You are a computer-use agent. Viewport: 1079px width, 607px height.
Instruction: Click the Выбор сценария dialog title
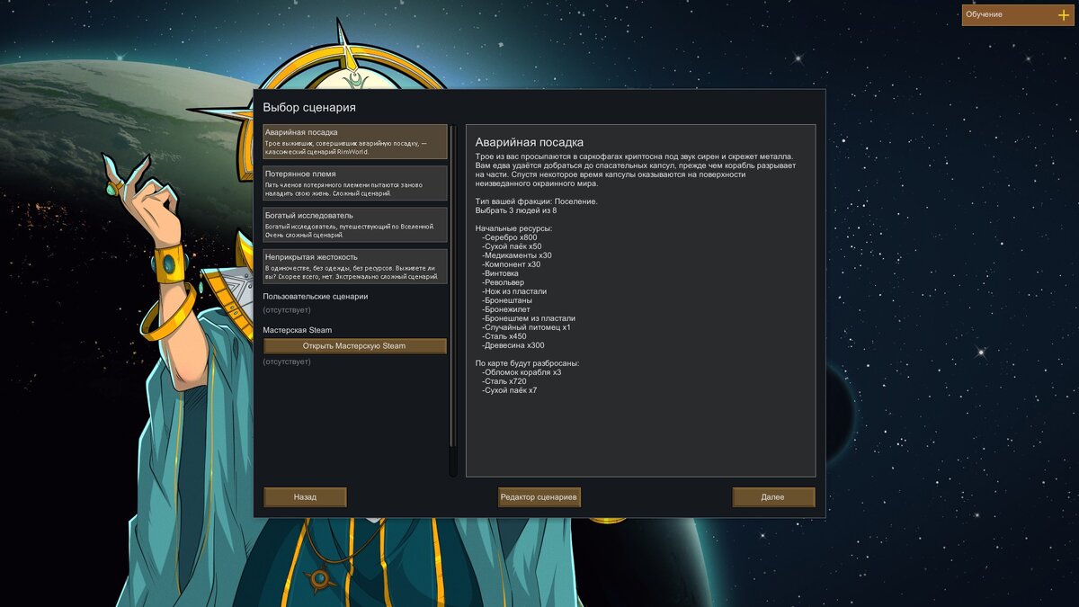pyautogui.click(x=309, y=108)
